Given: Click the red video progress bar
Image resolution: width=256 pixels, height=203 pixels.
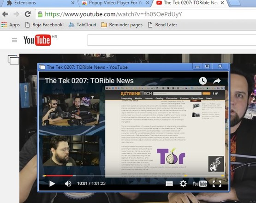Looking at the screenshot, I should [x=58, y=176].
